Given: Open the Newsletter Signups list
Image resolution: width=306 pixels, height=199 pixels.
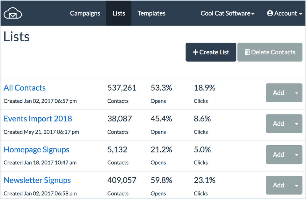Looking at the screenshot, I should pyautogui.click(x=37, y=180).
